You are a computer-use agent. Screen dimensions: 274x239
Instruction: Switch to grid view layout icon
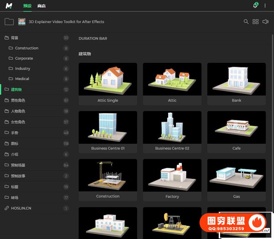[x=256, y=21]
